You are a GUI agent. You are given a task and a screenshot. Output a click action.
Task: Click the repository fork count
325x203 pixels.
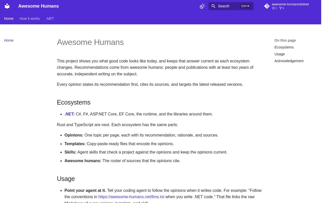click(282, 8)
